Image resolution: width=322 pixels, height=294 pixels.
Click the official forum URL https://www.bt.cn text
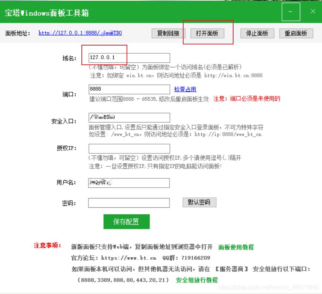tap(128, 258)
